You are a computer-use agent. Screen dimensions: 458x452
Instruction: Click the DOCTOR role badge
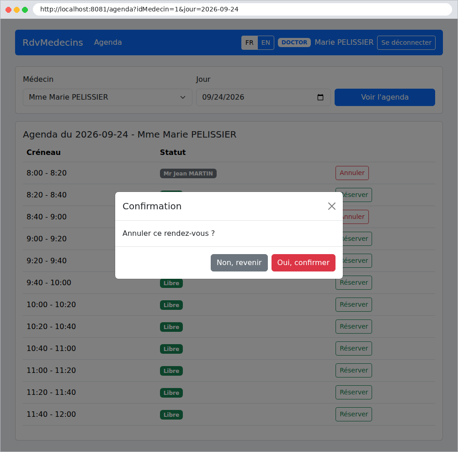pos(294,43)
